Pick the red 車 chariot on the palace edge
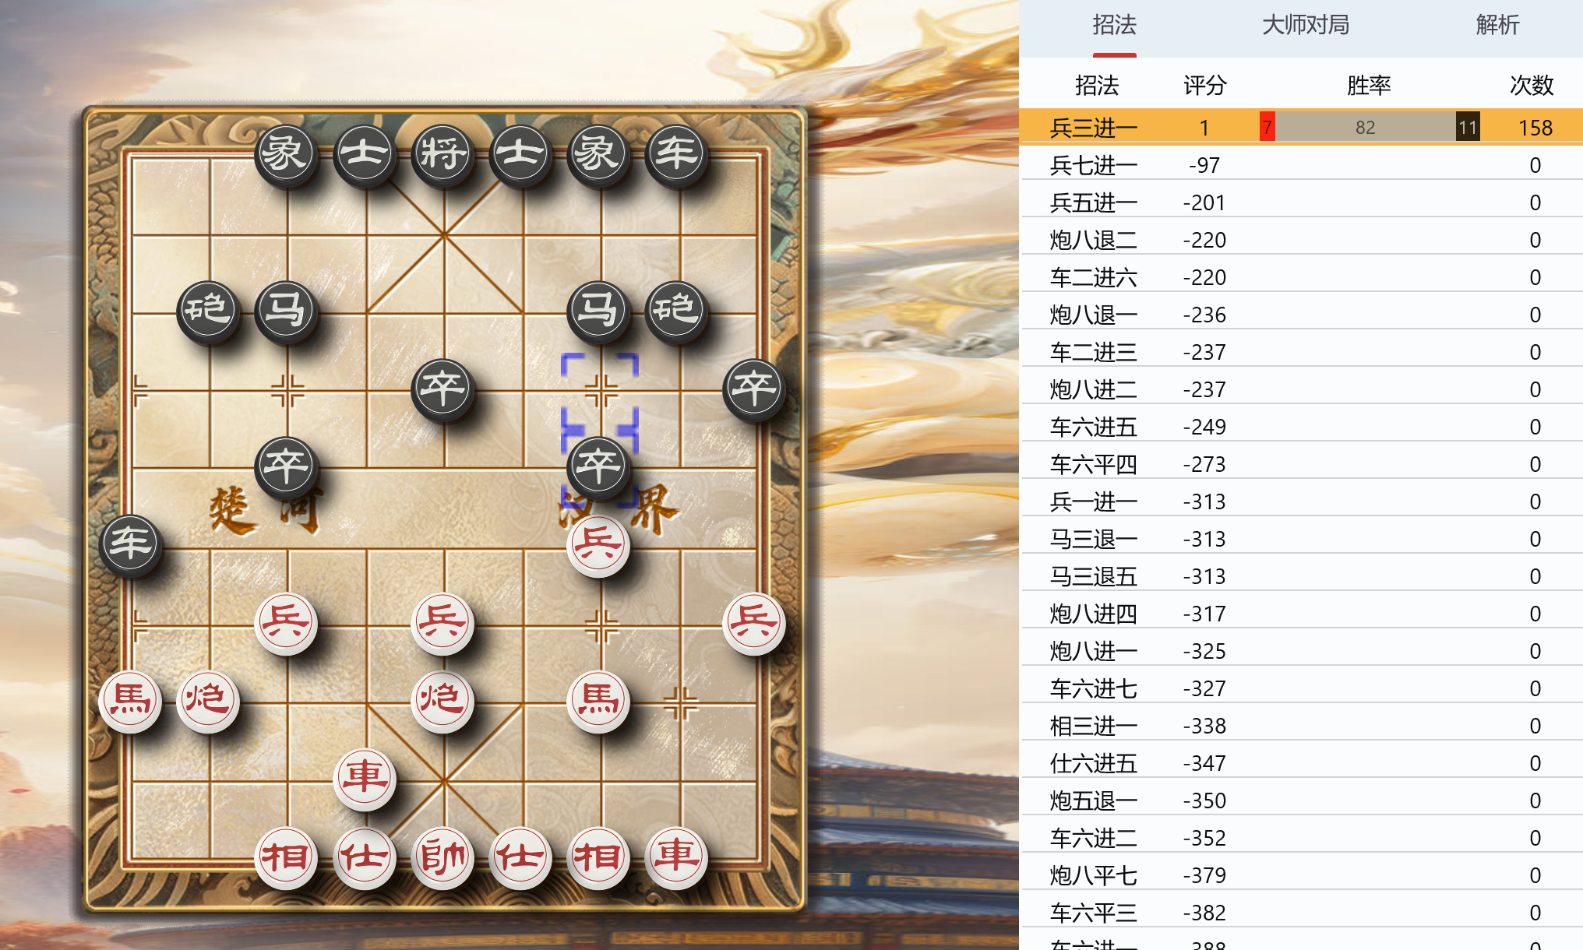The image size is (1583, 950). (365, 777)
